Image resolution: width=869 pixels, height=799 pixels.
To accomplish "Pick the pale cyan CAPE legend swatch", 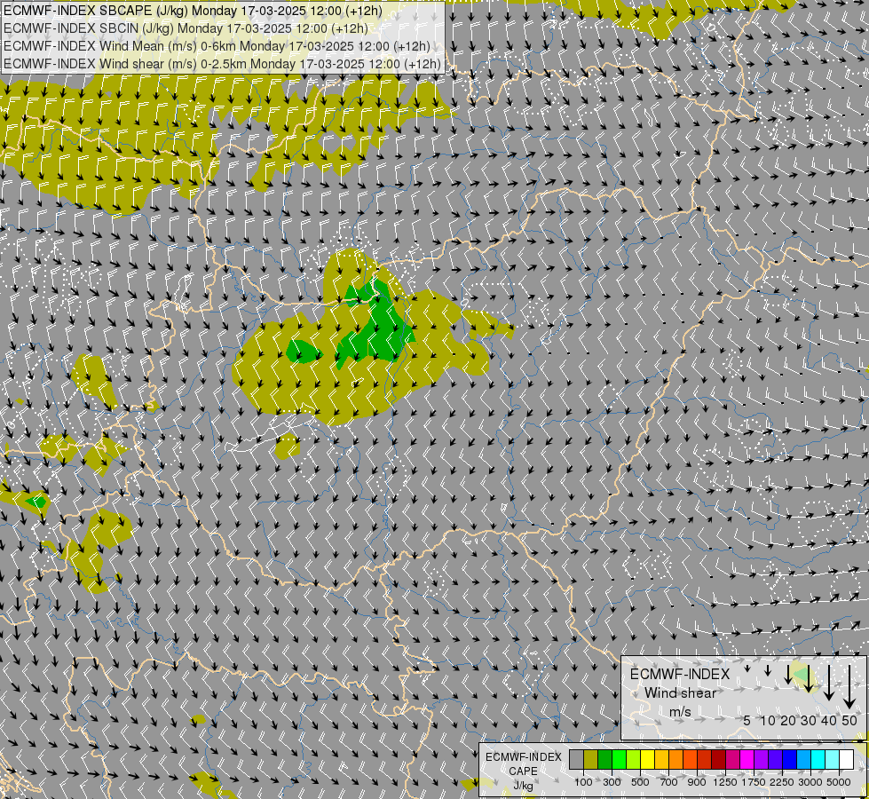I will pyautogui.click(x=833, y=760).
